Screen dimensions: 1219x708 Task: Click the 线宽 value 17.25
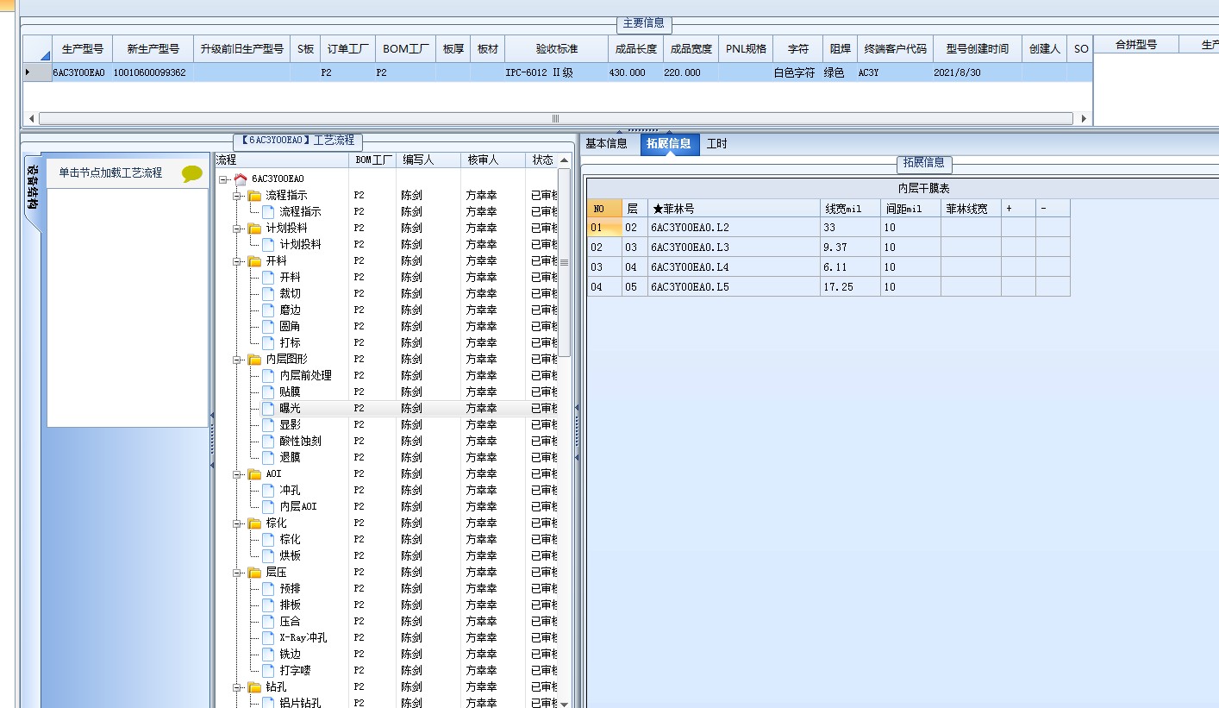click(x=850, y=287)
